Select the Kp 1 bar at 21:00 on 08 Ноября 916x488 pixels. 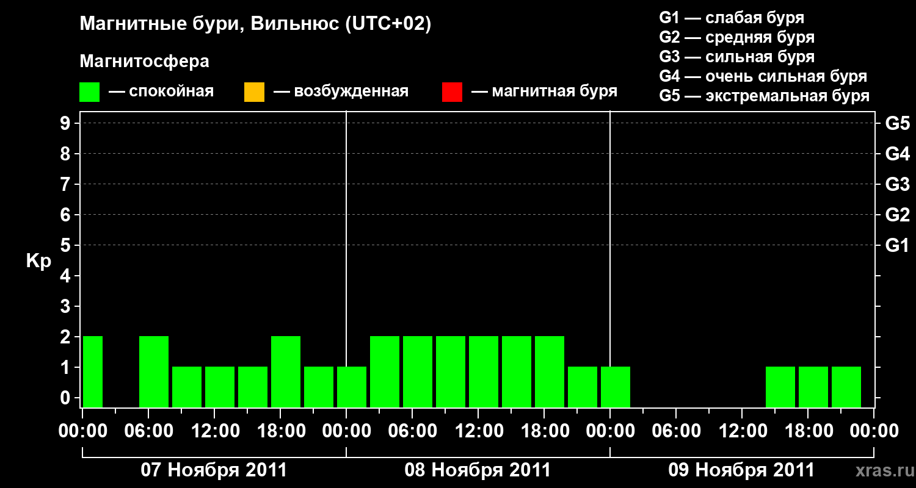tap(583, 387)
